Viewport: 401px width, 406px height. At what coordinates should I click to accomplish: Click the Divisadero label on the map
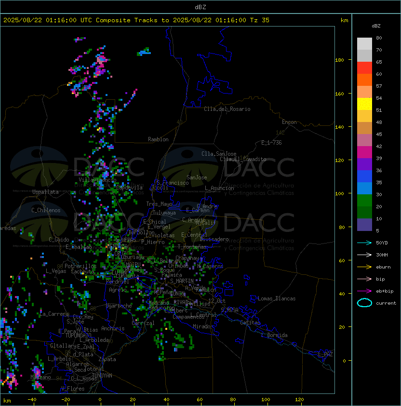pos(214,239)
